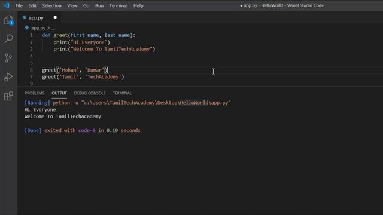
Task: Click the unsaved-changes dot on app.py tab
Action: [55, 17]
